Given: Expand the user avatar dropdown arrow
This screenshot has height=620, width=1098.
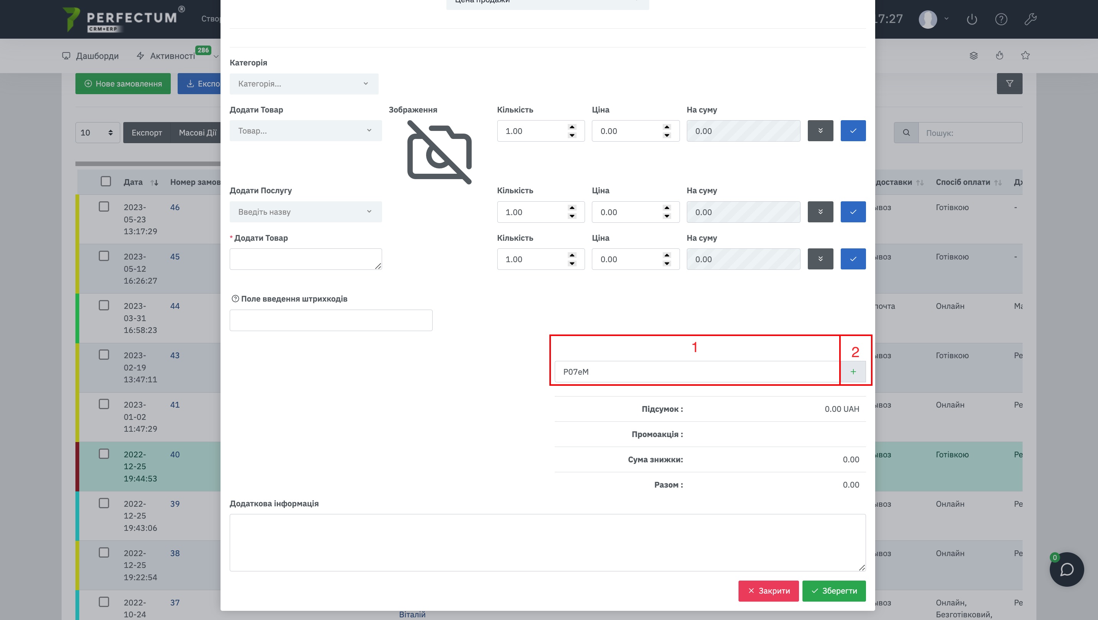Looking at the screenshot, I should [x=946, y=19].
